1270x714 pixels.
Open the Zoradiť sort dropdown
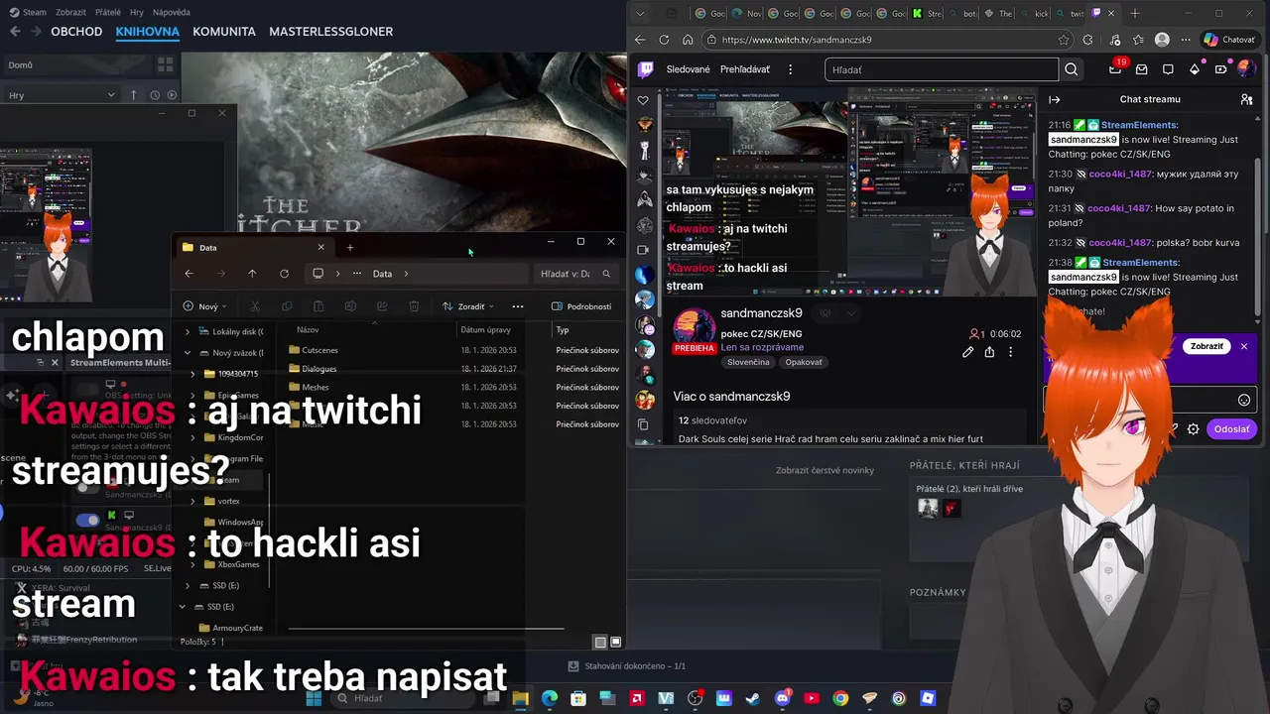tap(469, 306)
